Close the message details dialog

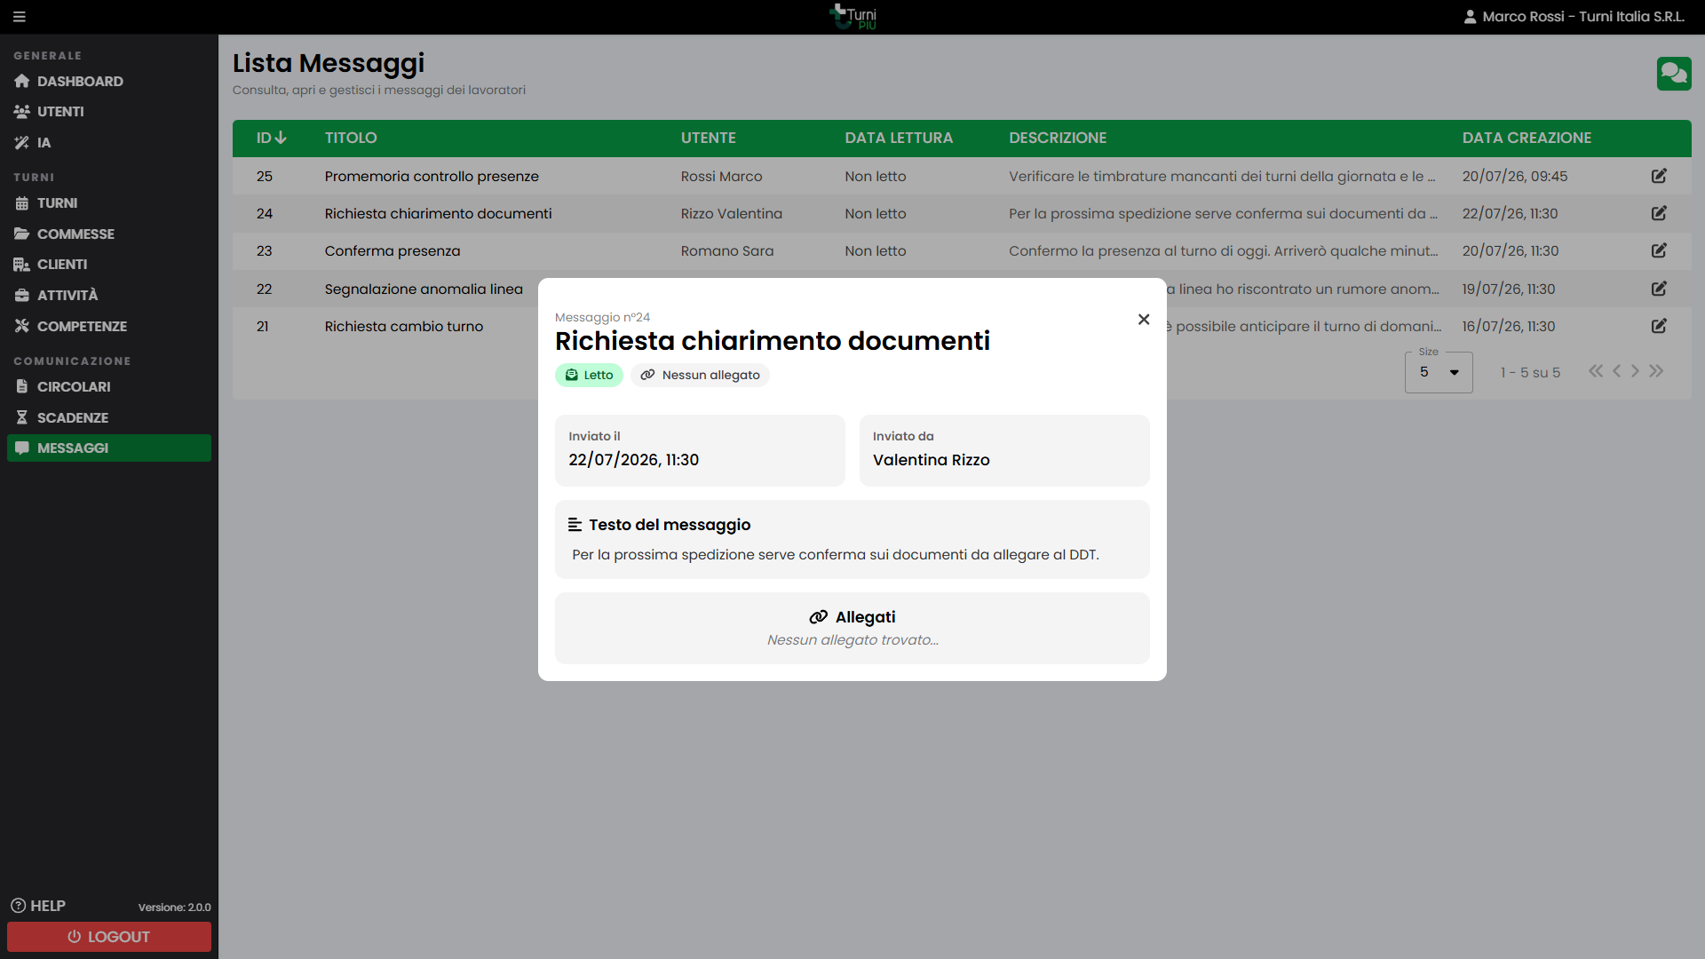(1144, 320)
